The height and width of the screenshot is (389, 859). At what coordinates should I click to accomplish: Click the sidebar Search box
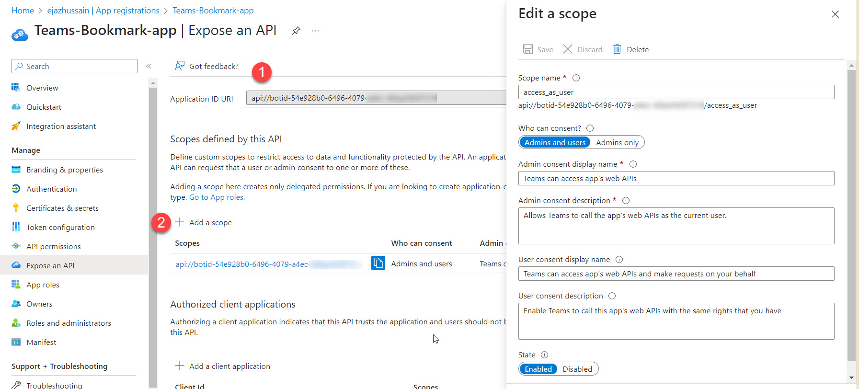click(x=74, y=66)
